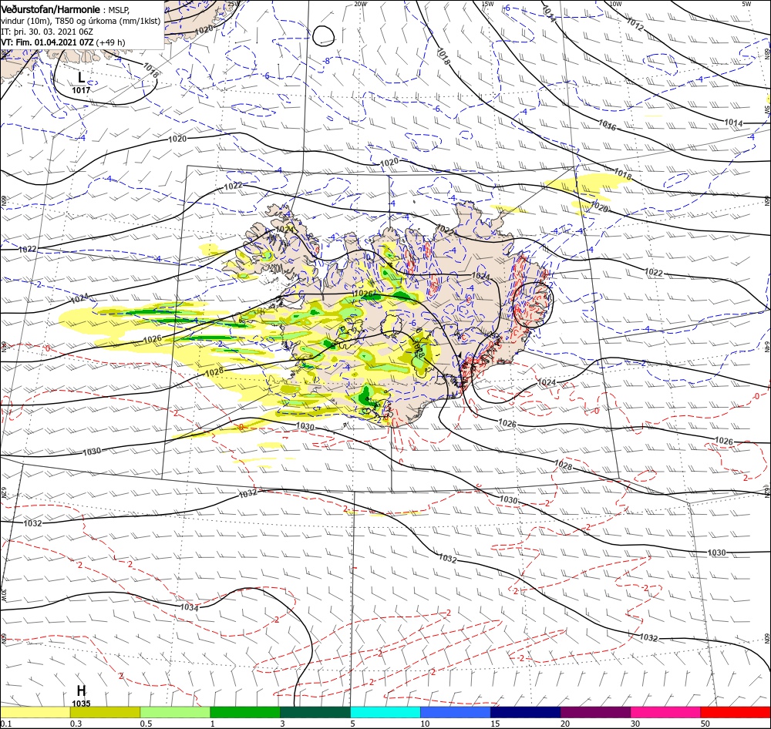Click the '0.3' legend value label
Screen dimensions: 771x729
76,724
